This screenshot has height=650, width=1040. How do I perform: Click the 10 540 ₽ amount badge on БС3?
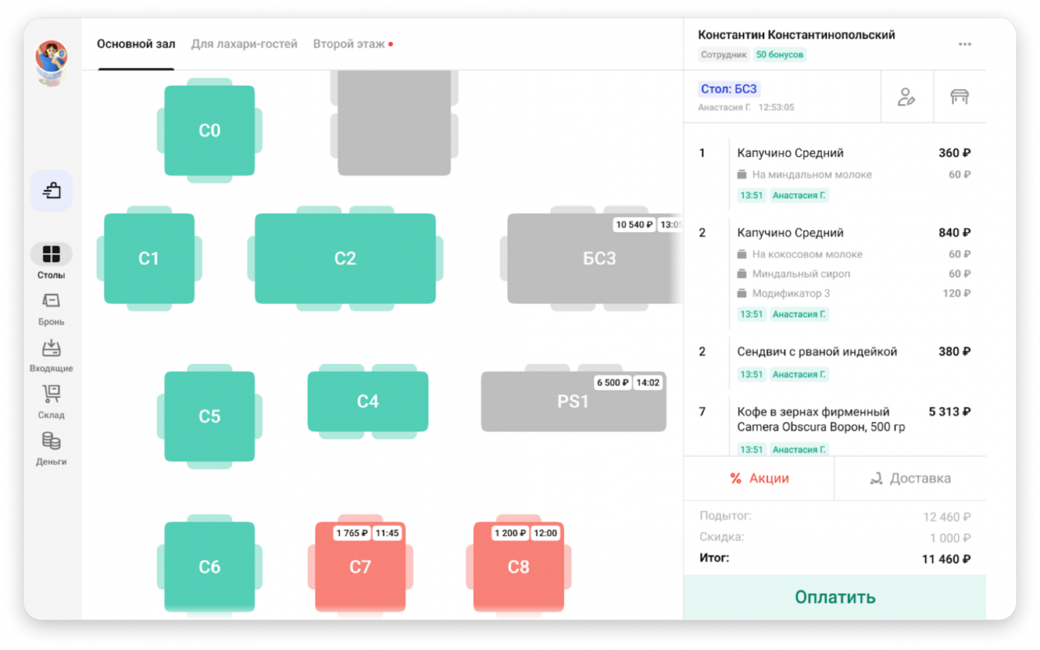[x=634, y=225]
